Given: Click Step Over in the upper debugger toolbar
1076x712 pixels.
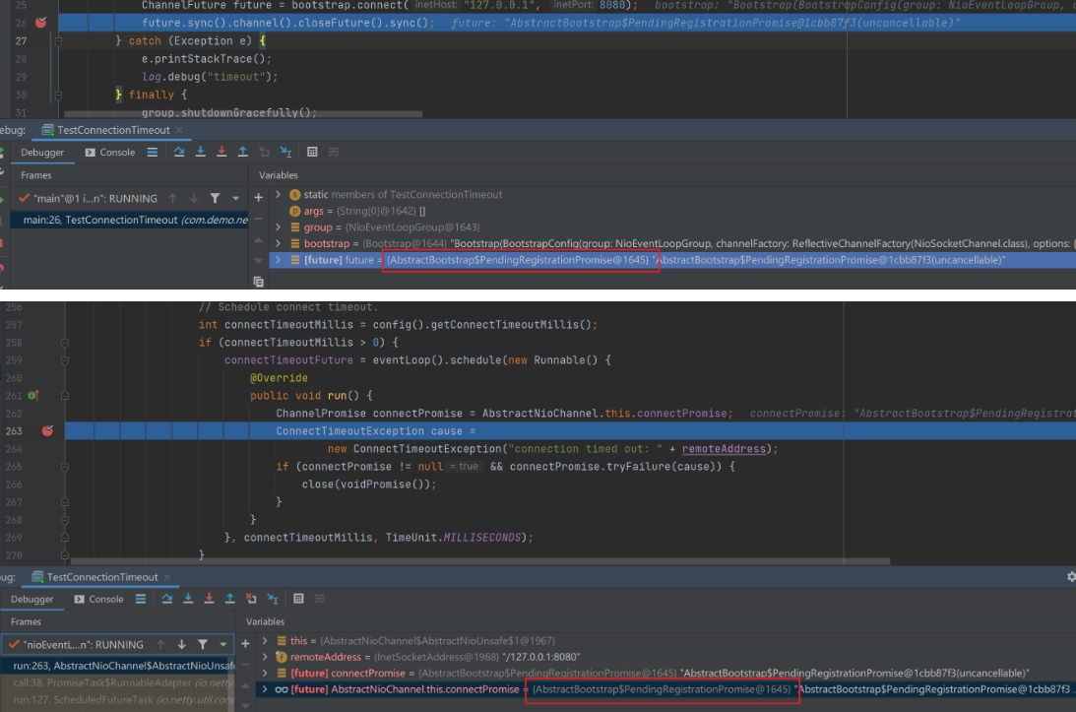Looking at the screenshot, I should [179, 152].
